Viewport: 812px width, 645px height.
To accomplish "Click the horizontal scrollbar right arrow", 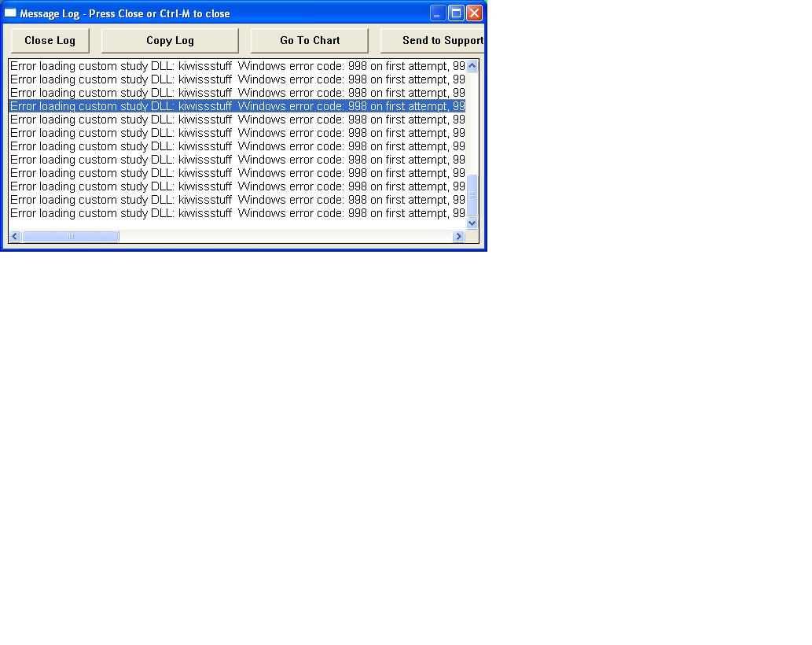I will pos(458,236).
